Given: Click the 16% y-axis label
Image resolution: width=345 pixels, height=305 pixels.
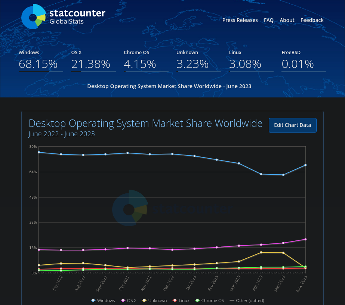Looking at the screenshot, I should tap(33, 248).
